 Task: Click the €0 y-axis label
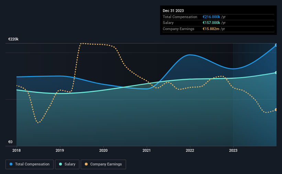point(10,142)
